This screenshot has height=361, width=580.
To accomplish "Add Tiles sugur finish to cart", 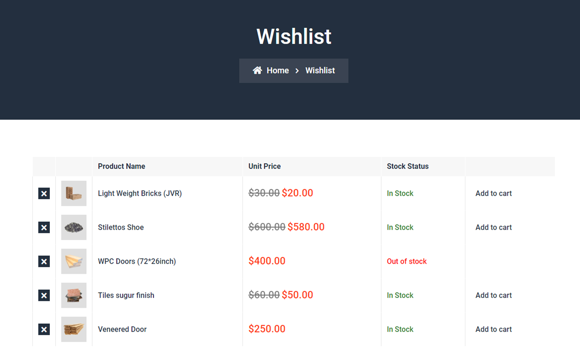I will (x=493, y=295).
